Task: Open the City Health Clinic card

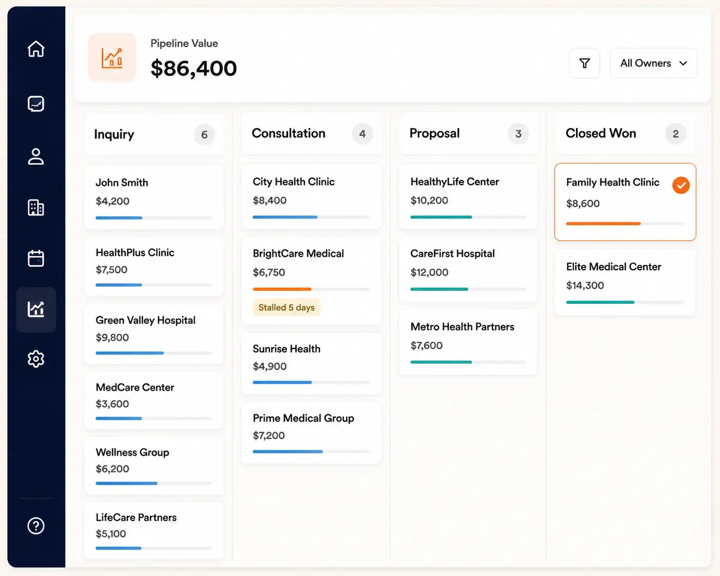Action: coord(311,197)
